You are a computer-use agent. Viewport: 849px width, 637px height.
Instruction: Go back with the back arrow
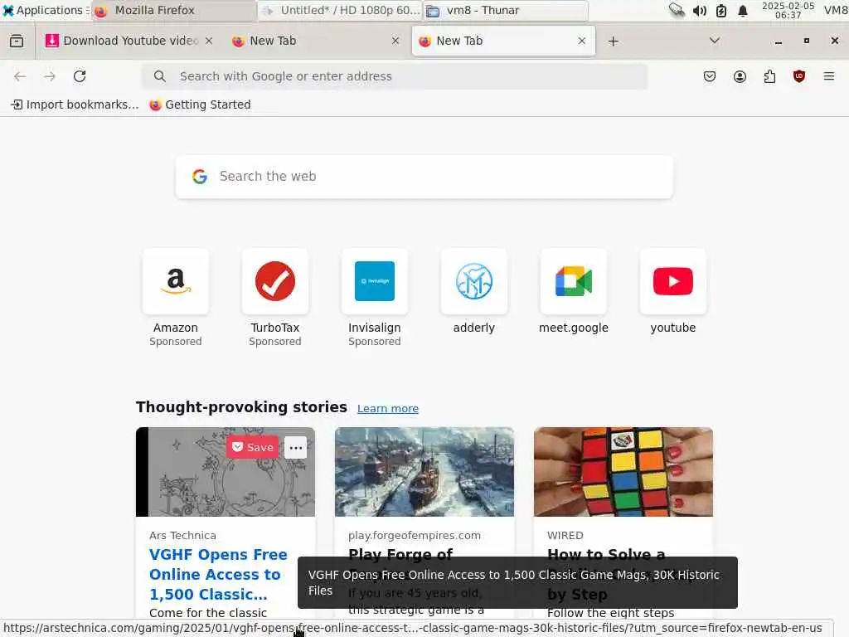click(x=20, y=76)
